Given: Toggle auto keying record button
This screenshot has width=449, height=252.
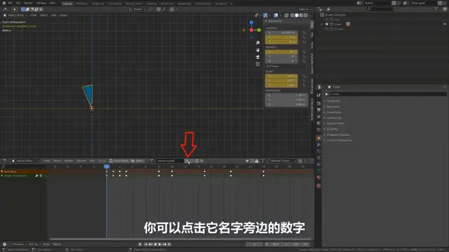Looking at the screenshot, I should point(140,245).
